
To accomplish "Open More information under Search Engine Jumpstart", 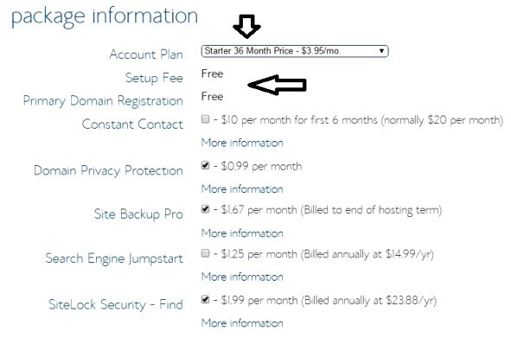I will click(x=242, y=277).
